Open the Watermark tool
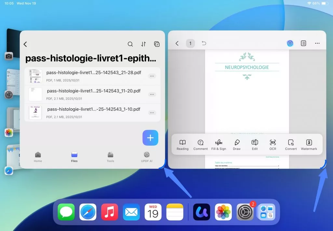The image size is (333, 231). [309, 144]
